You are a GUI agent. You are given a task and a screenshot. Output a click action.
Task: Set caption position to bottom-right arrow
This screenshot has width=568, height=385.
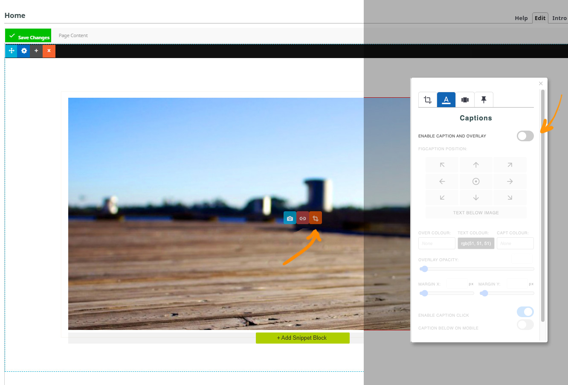pos(510,198)
